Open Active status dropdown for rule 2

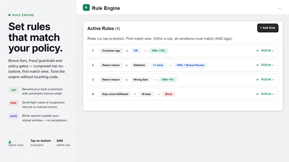(266, 65)
